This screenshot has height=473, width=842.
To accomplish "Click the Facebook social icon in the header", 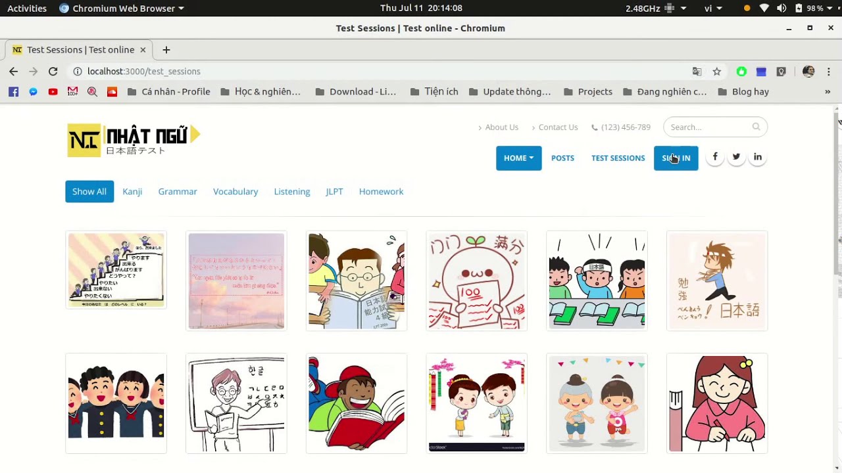I will click(x=715, y=157).
